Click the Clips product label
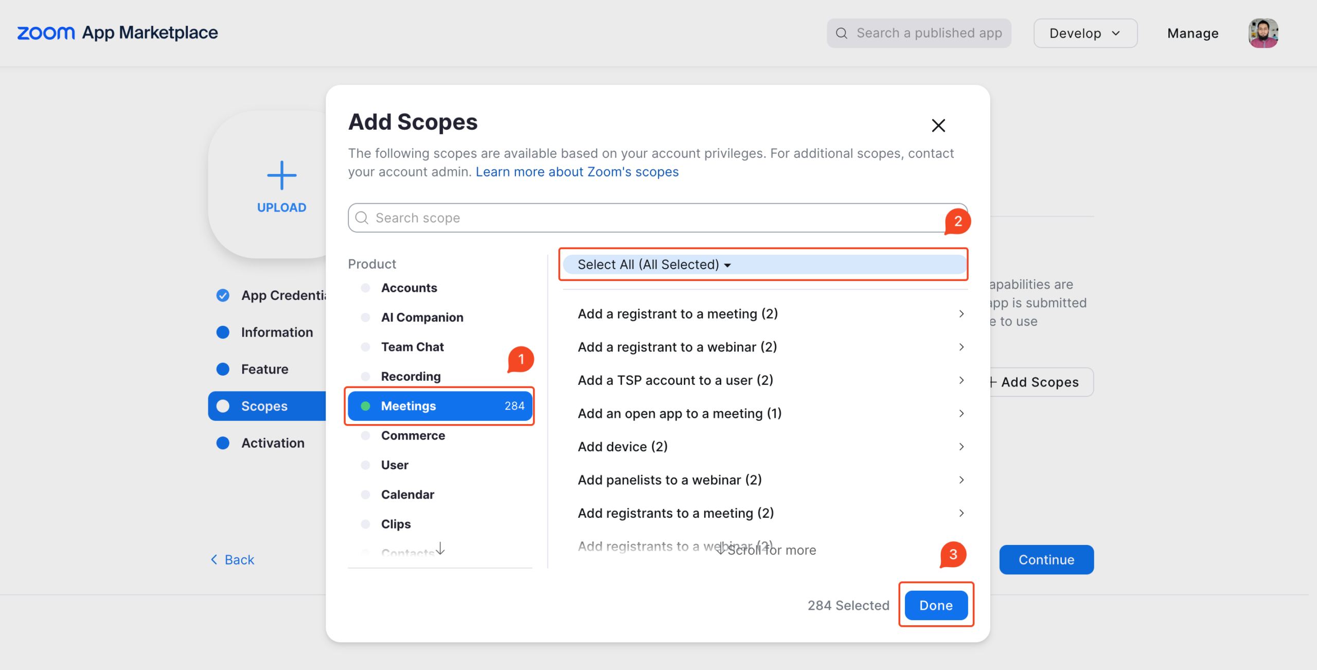The height and width of the screenshot is (670, 1317). (x=396, y=524)
